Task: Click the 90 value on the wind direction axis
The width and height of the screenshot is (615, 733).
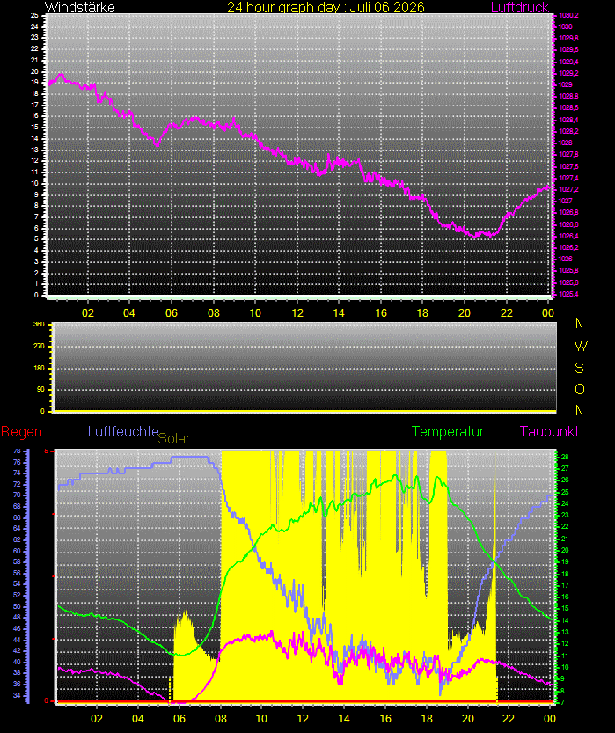Action: [x=41, y=389]
